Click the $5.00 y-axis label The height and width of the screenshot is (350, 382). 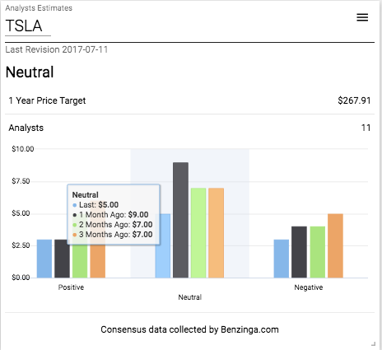pos(21,213)
